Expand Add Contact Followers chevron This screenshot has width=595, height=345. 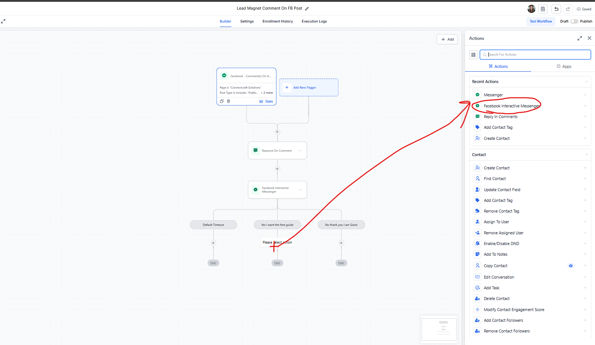(585, 320)
